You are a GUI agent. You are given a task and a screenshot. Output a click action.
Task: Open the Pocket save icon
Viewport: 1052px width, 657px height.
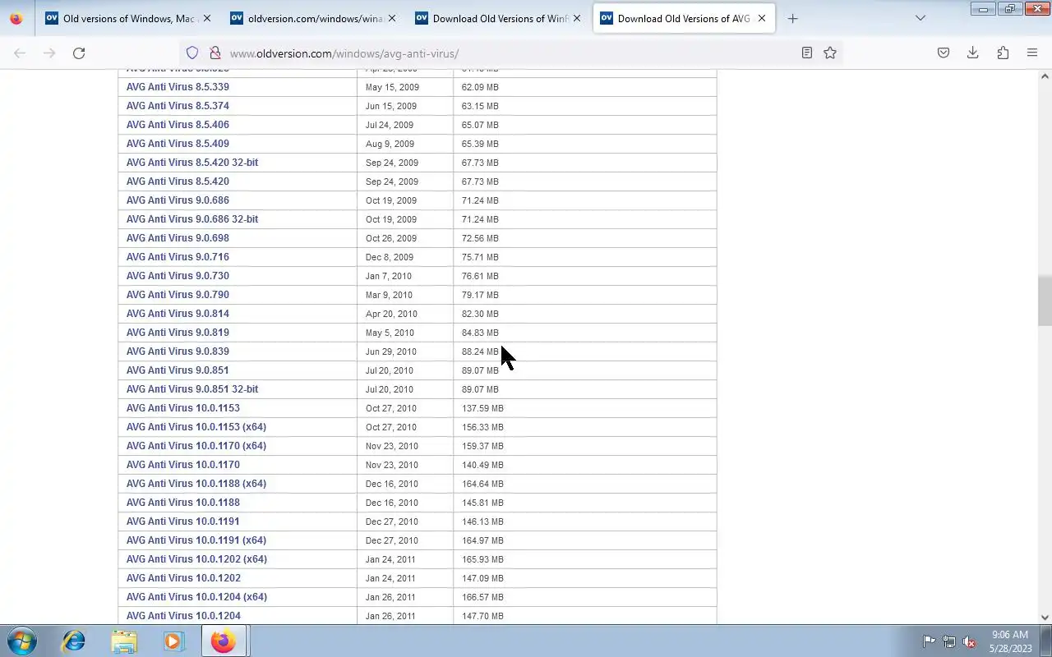point(944,53)
